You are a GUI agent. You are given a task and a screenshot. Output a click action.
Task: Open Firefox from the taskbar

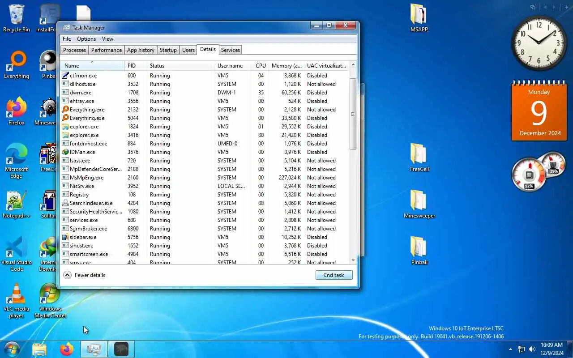point(67,349)
